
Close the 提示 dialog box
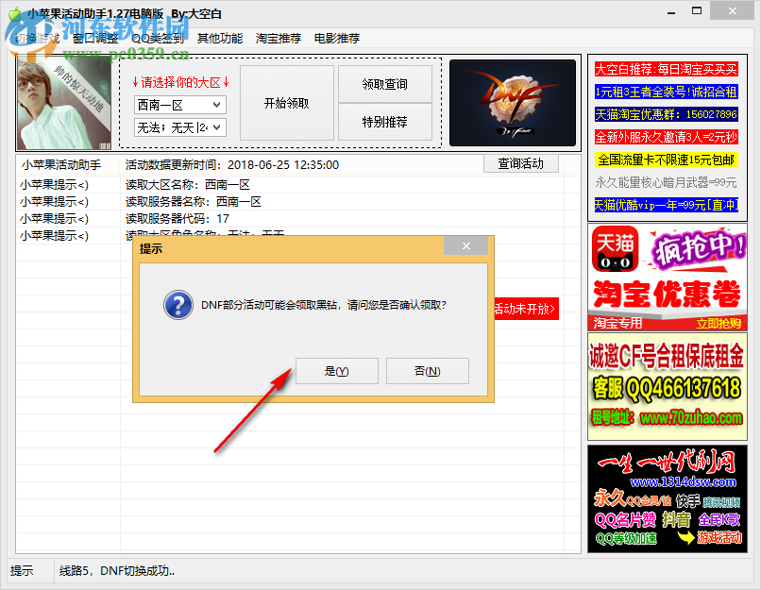pyautogui.click(x=465, y=246)
